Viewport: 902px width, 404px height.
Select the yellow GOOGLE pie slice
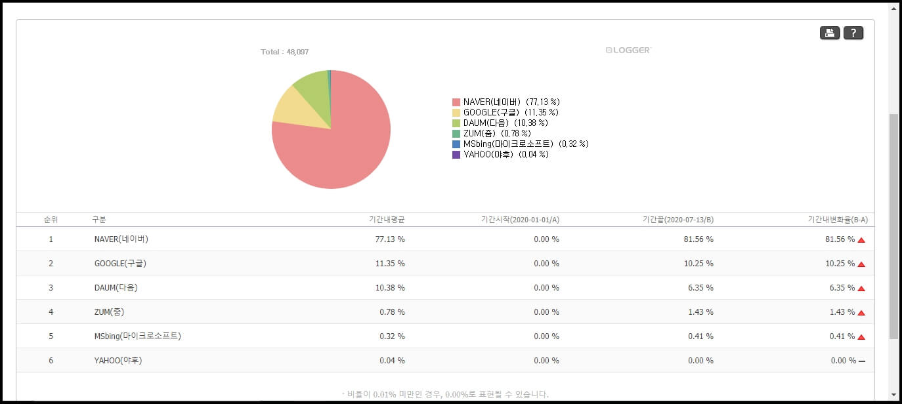point(299,110)
